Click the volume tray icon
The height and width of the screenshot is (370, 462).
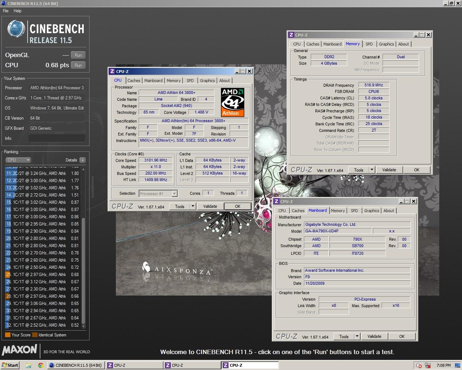tap(419, 365)
